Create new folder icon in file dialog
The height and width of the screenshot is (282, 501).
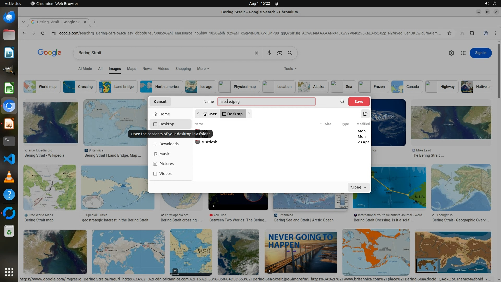click(365, 114)
